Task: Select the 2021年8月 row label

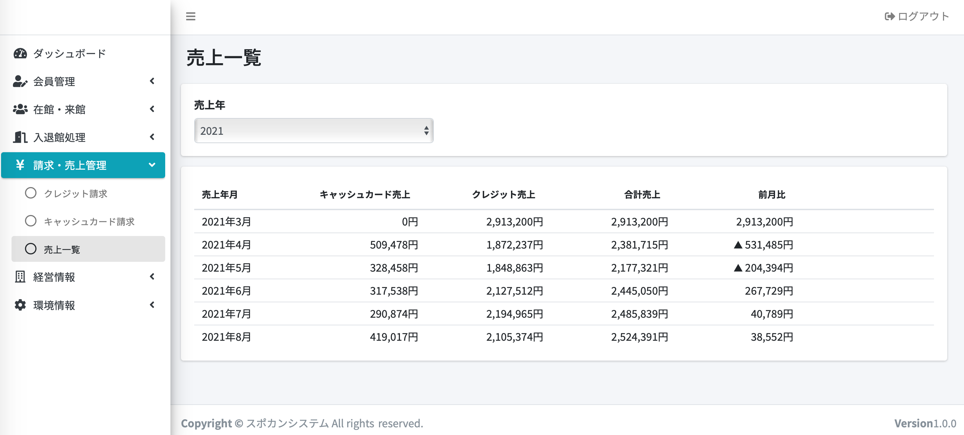Action: point(226,337)
